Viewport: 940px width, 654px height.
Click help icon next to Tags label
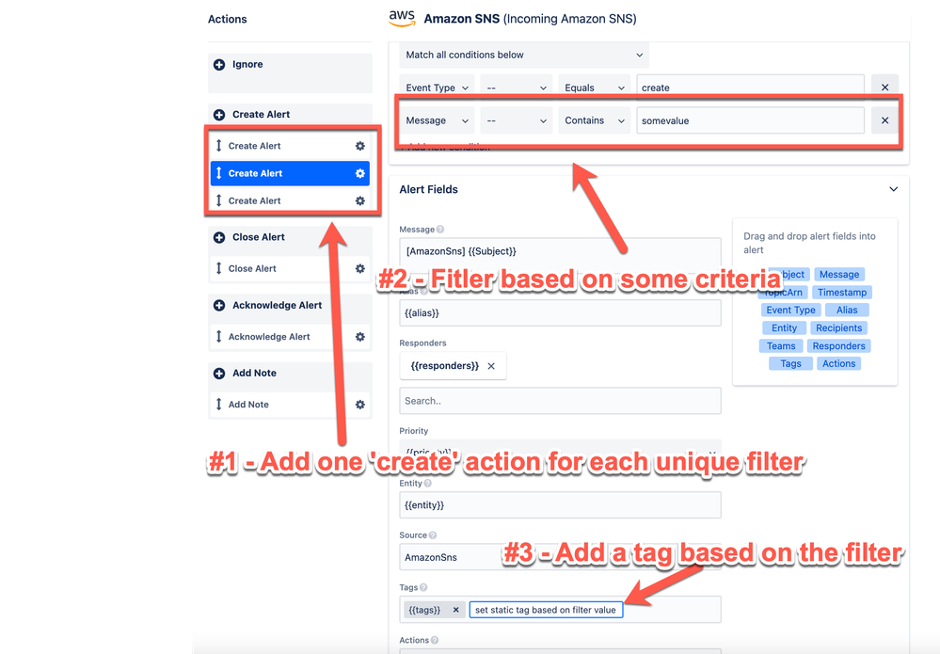pyautogui.click(x=423, y=587)
